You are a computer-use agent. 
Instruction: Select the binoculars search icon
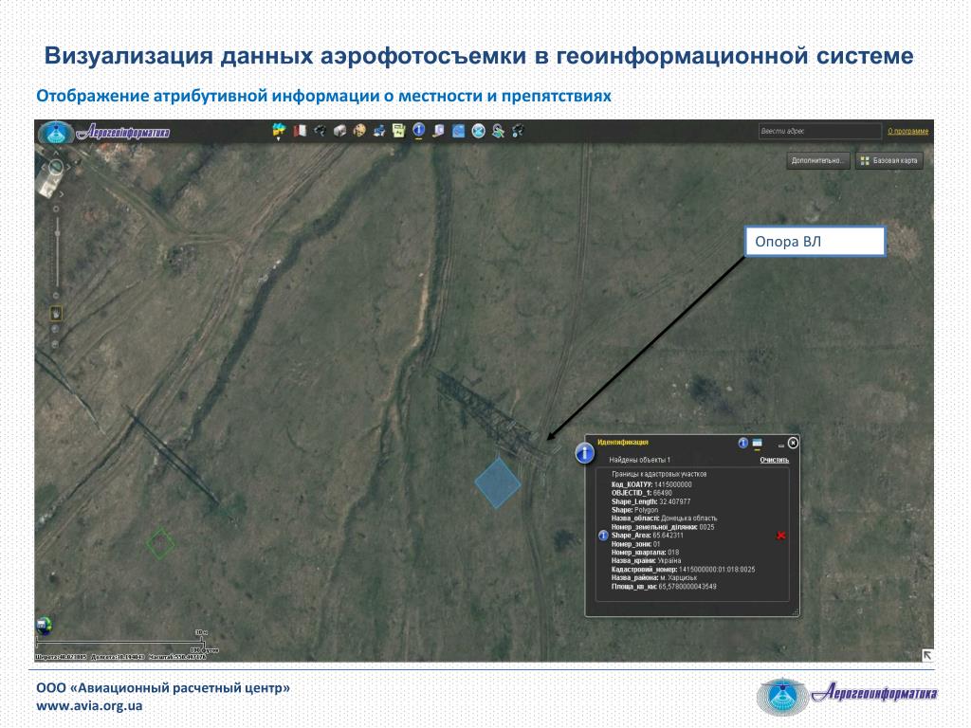[320, 131]
